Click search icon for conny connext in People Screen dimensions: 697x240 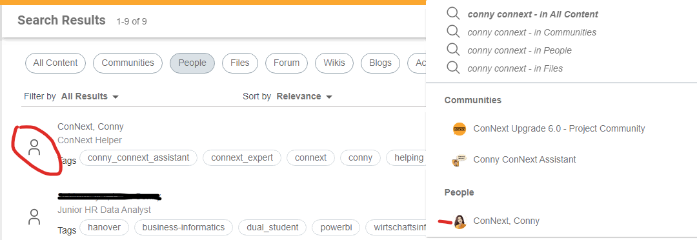coord(453,50)
